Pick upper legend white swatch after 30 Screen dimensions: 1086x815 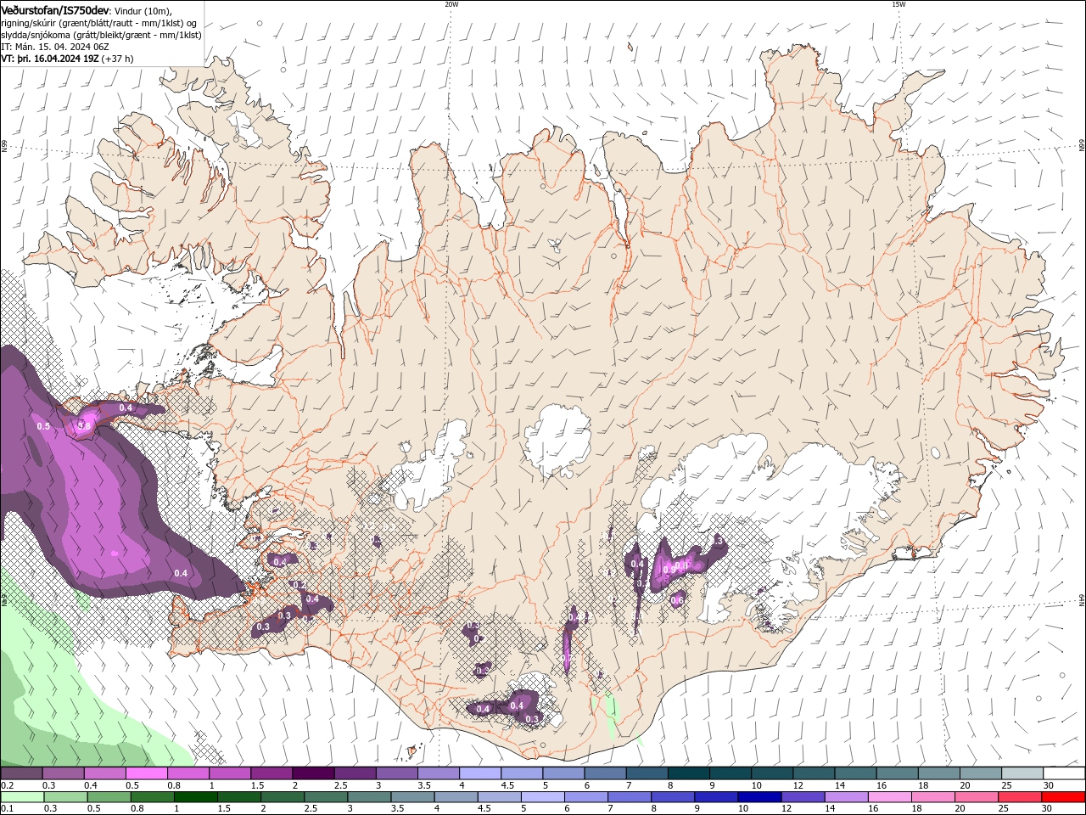1065,773
